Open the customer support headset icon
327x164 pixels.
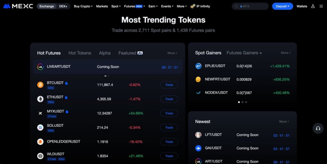pos(318,128)
